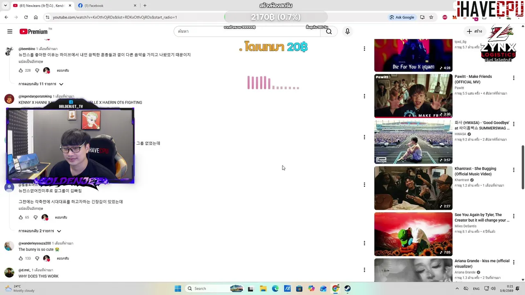
Task: Open Steam from the taskbar
Action: click(347, 288)
